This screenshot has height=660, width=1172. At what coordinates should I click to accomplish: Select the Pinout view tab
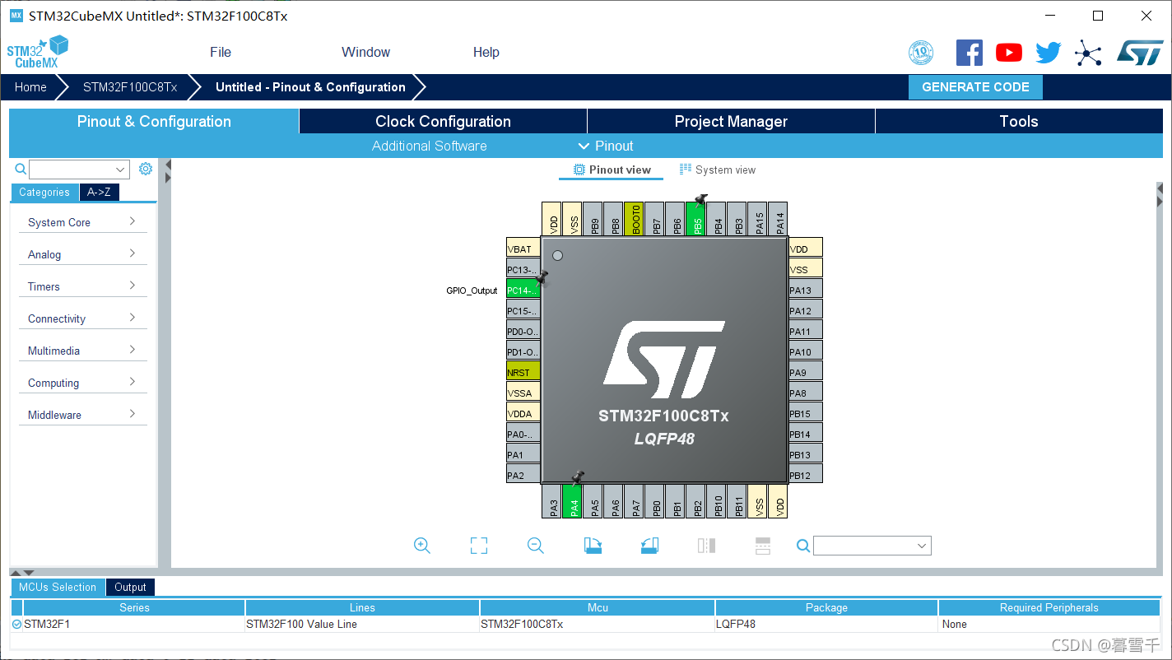(x=612, y=170)
